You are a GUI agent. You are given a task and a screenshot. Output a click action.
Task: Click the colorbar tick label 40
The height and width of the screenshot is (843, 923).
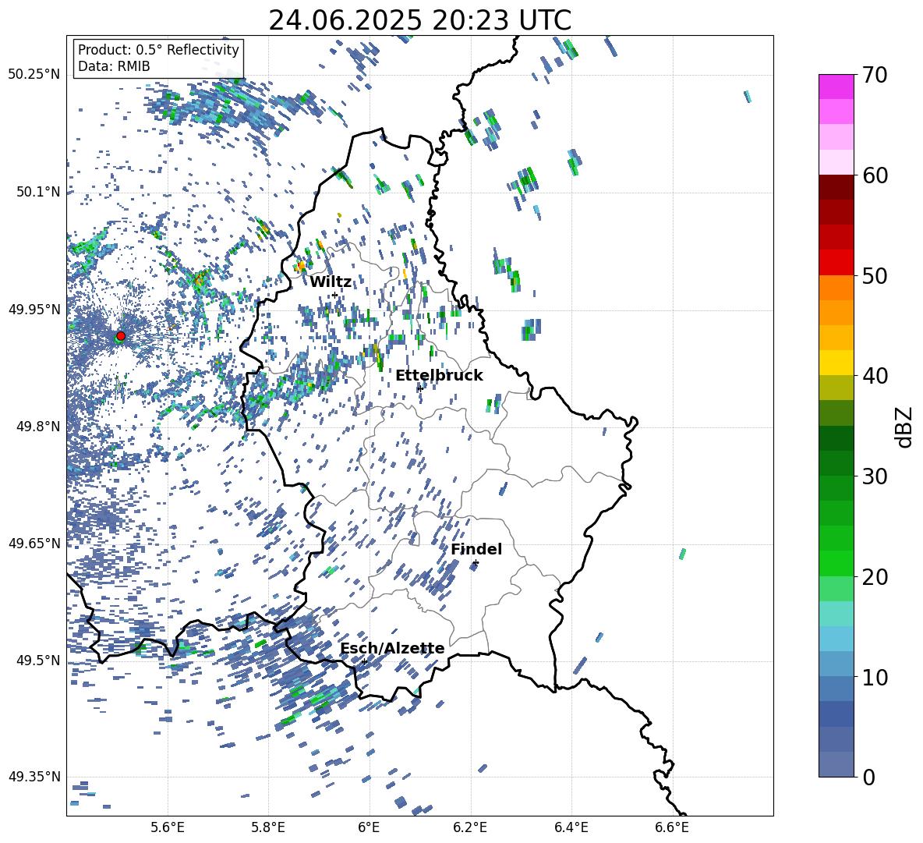pos(875,376)
